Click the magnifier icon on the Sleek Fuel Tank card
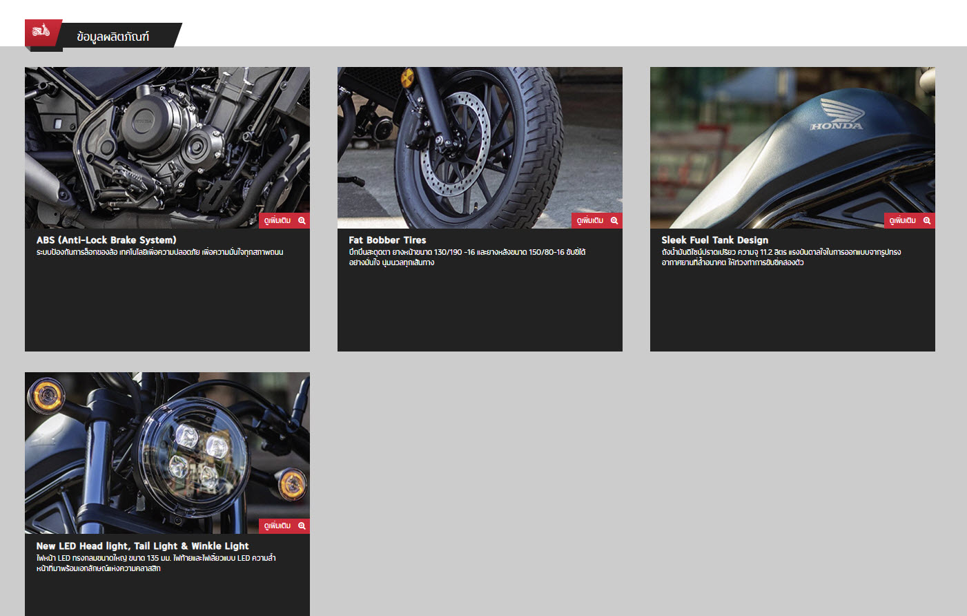 pyautogui.click(x=927, y=221)
